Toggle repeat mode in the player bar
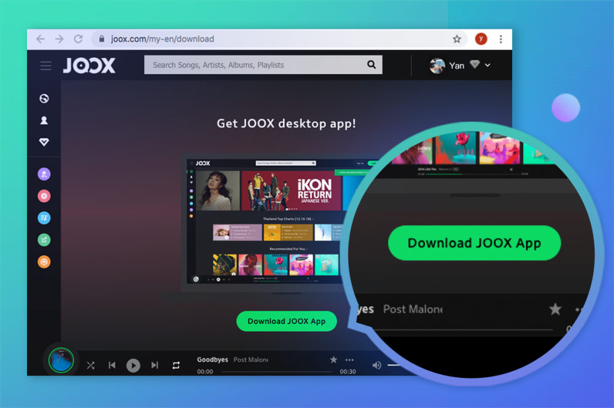This screenshot has width=614, height=408. 176,365
